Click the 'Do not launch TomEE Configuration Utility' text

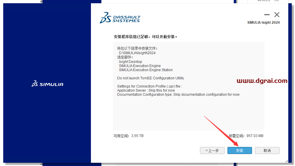pos(151,78)
